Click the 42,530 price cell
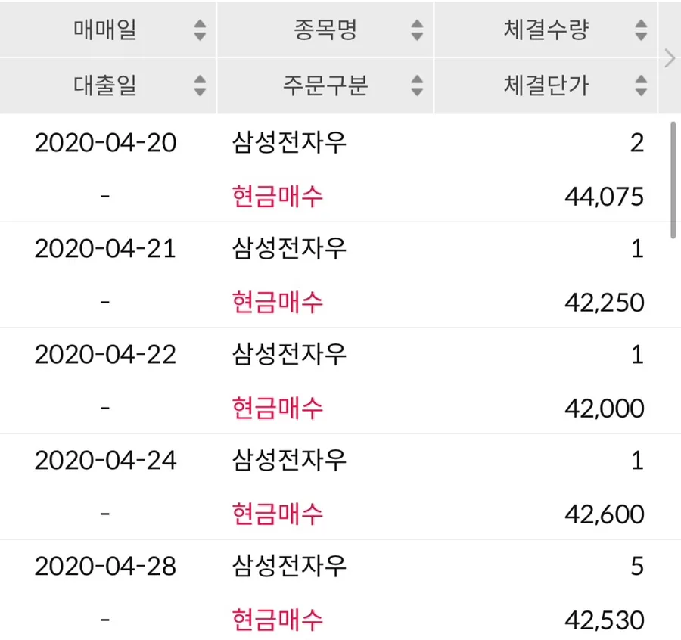The width and height of the screenshot is (681, 640). (x=604, y=620)
